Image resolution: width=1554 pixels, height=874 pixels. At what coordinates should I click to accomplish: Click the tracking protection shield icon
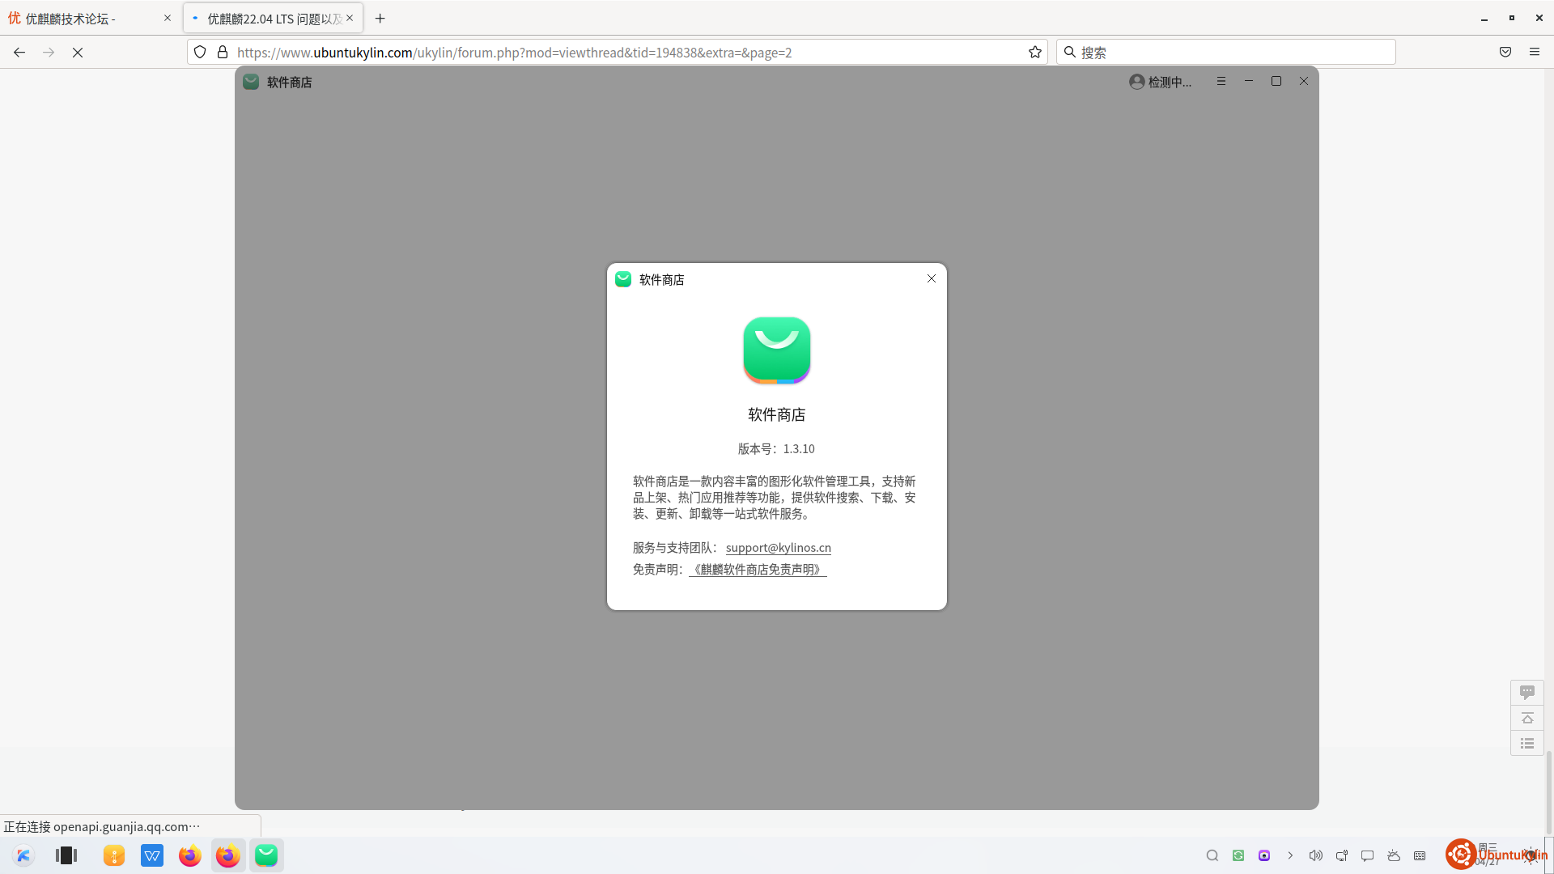tap(200, 52)
